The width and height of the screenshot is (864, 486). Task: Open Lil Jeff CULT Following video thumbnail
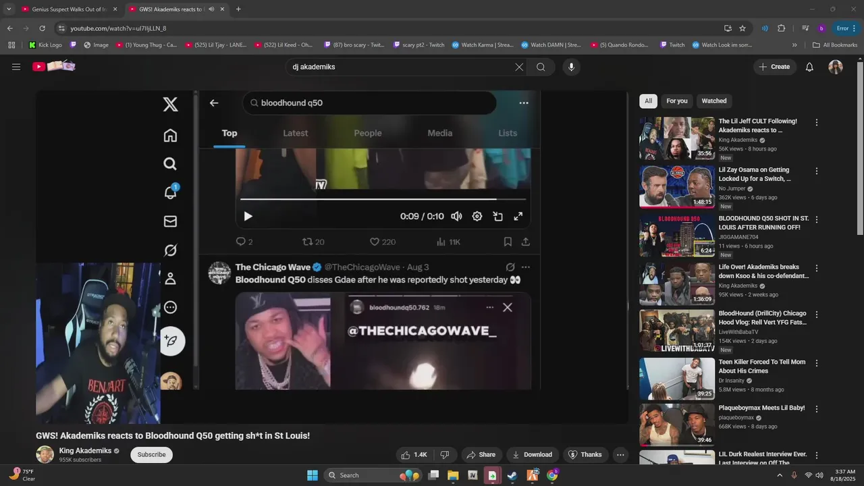(677, 138)
